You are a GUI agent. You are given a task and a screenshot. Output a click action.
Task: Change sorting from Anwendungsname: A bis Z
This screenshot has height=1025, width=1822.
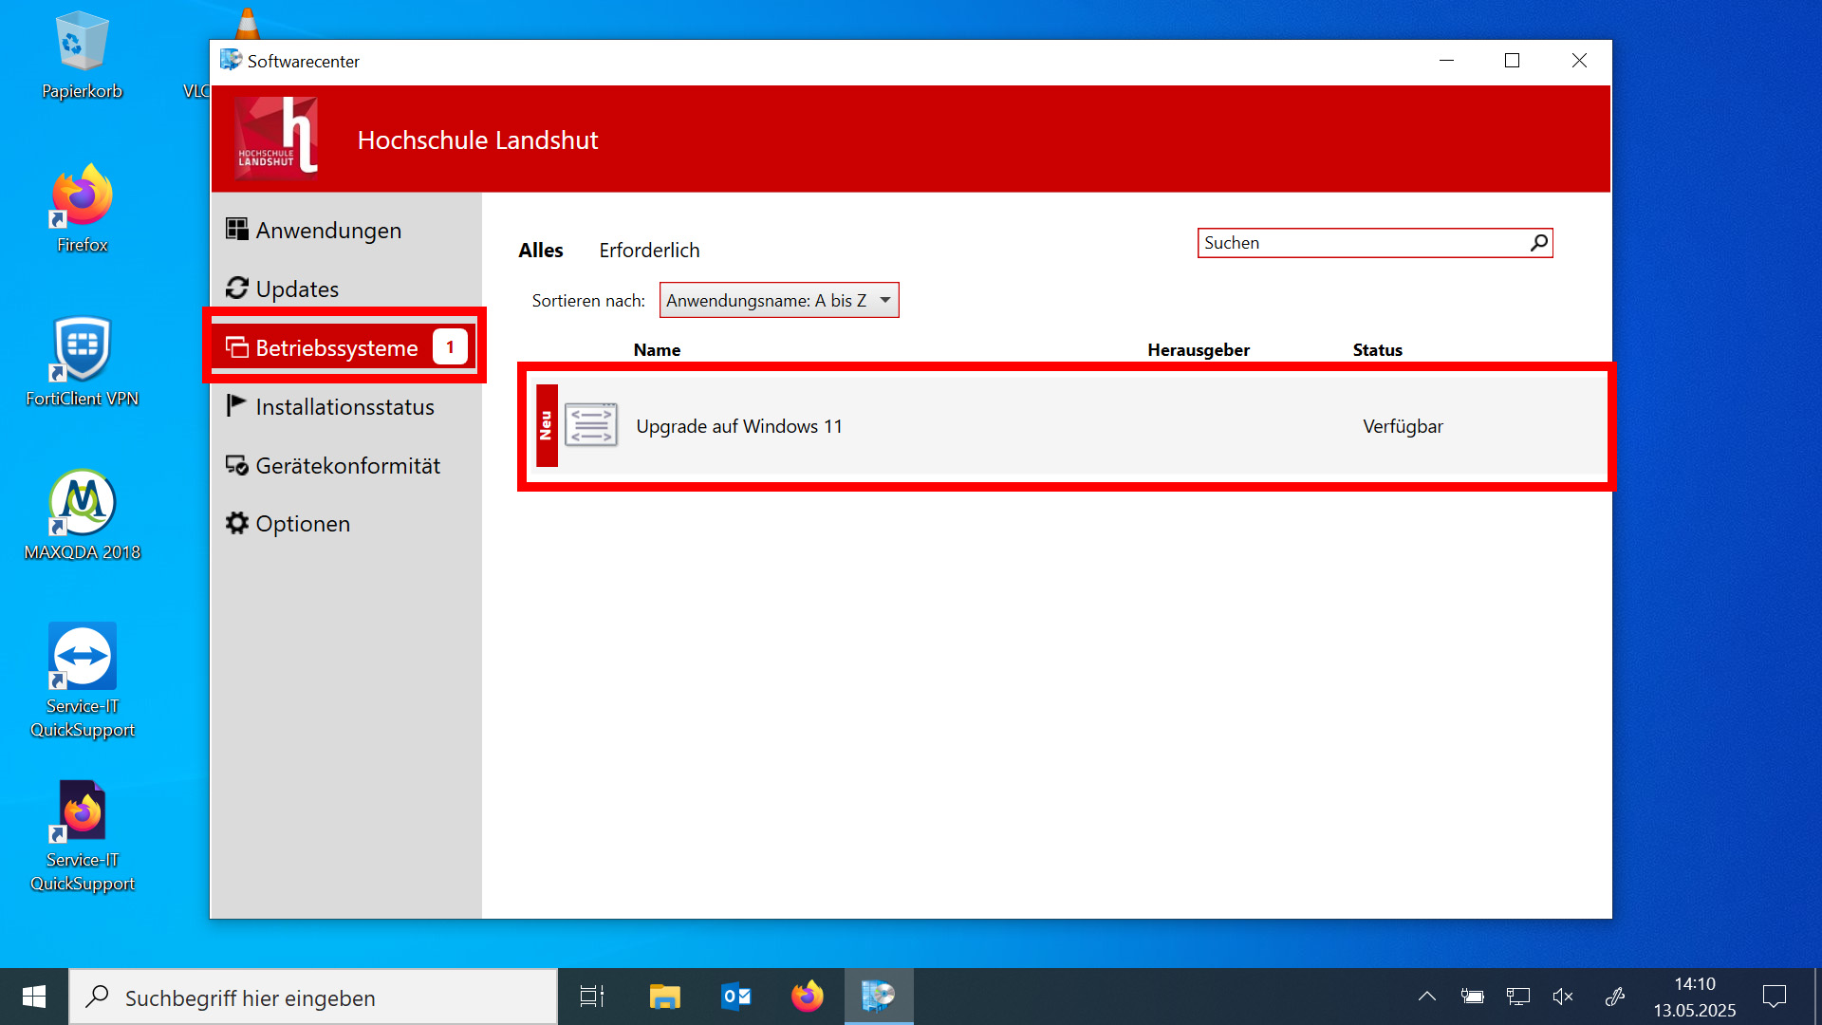(778, 300)
